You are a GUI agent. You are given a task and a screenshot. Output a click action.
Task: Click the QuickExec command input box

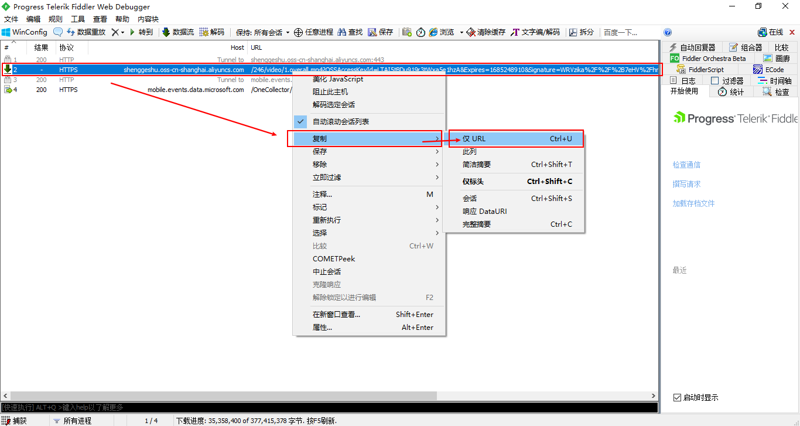click(x=329, y=407)
